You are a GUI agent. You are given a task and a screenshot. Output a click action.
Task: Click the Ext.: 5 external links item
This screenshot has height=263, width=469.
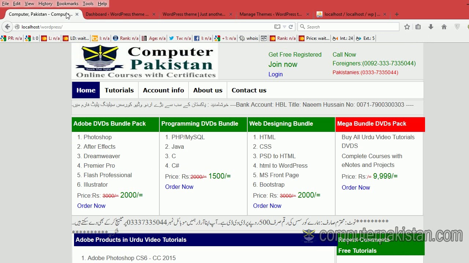point(365,38)
